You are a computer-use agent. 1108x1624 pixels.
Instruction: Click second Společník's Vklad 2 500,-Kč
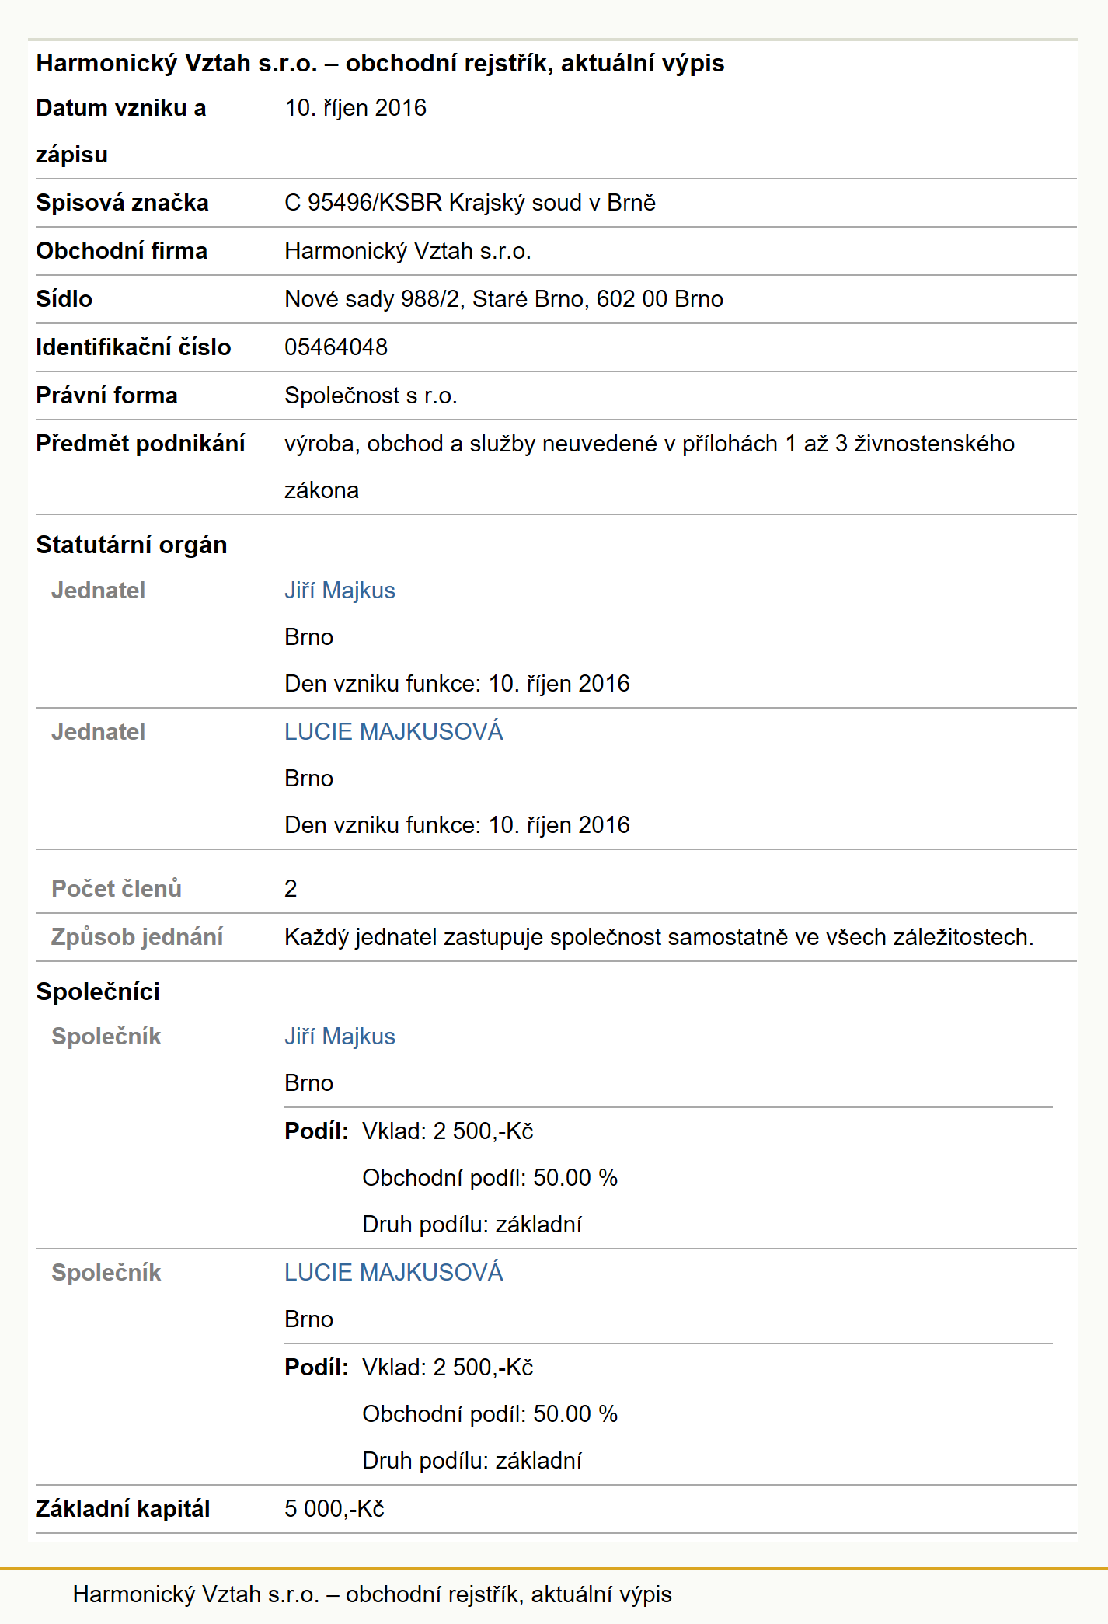point(448,1368)
